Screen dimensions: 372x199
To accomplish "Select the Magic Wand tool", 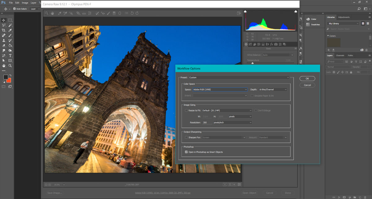I will pos(10,25).
